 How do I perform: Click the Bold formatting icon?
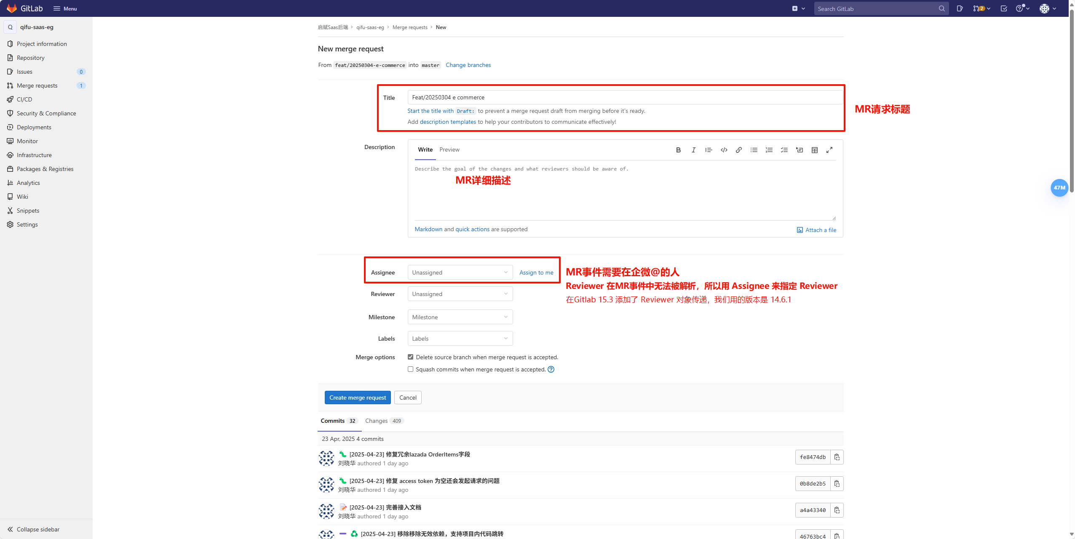tap(678, 150)
